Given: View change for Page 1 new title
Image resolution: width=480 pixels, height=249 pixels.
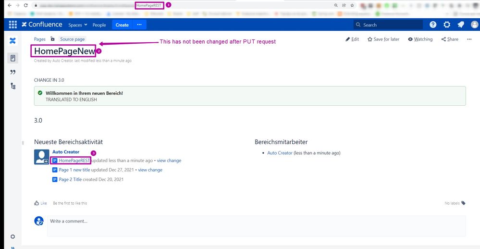Looking at the screenshot, I should (x=150, y=170).
